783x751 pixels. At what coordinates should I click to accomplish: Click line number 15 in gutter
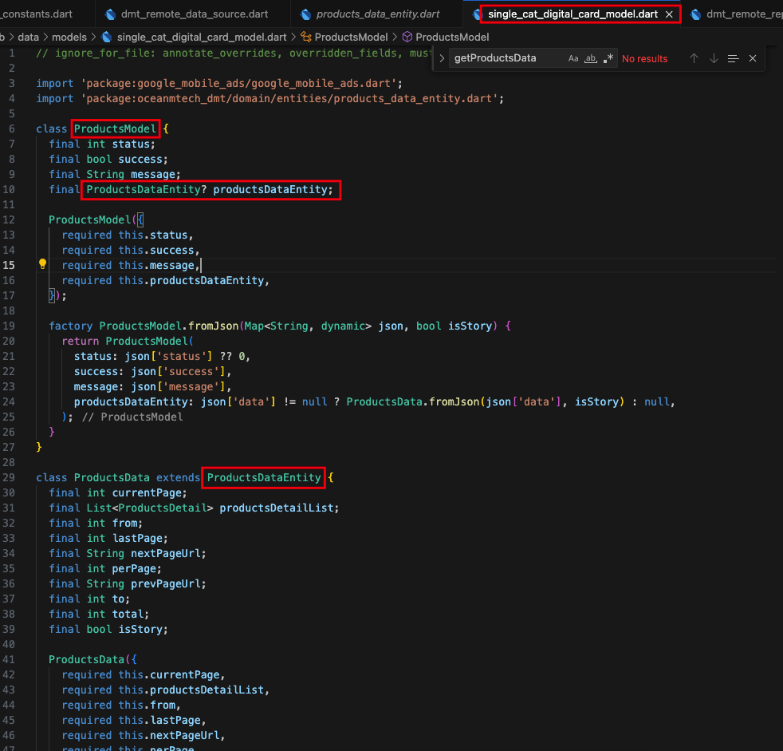click(9, 265)
